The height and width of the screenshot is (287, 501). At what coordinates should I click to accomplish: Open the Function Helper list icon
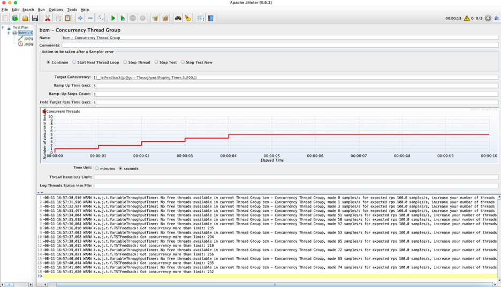[x=201, y=18]
